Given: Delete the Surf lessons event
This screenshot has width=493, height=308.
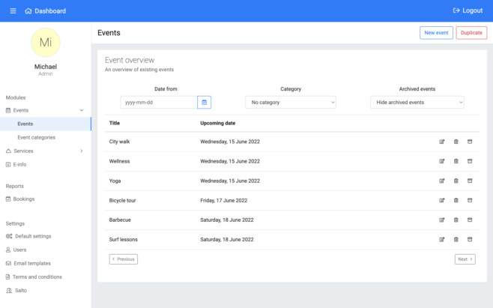Looking at the screenshot, I should point(456,239).
